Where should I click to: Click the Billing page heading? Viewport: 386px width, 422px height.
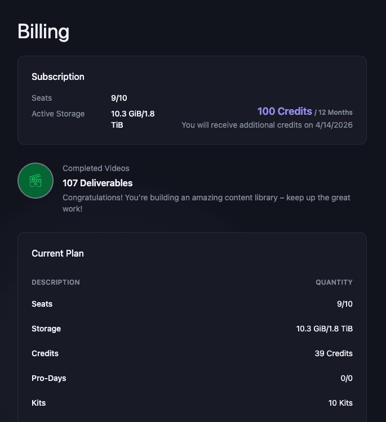tap(43, 32)
